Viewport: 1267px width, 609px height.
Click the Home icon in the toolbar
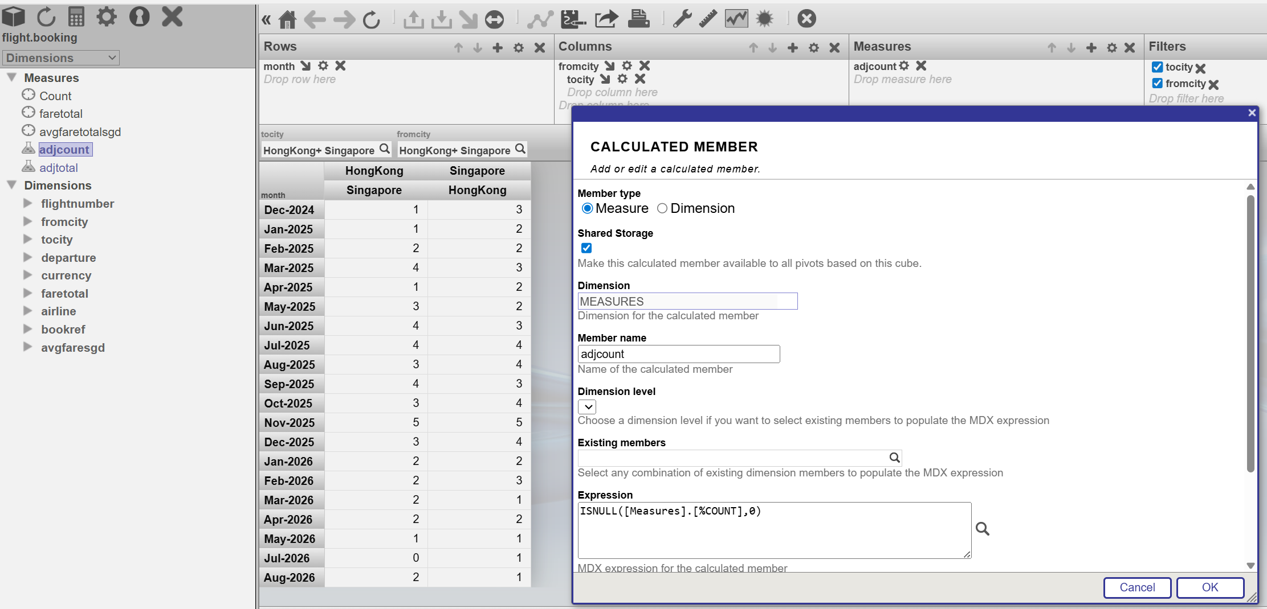(287, 20)
